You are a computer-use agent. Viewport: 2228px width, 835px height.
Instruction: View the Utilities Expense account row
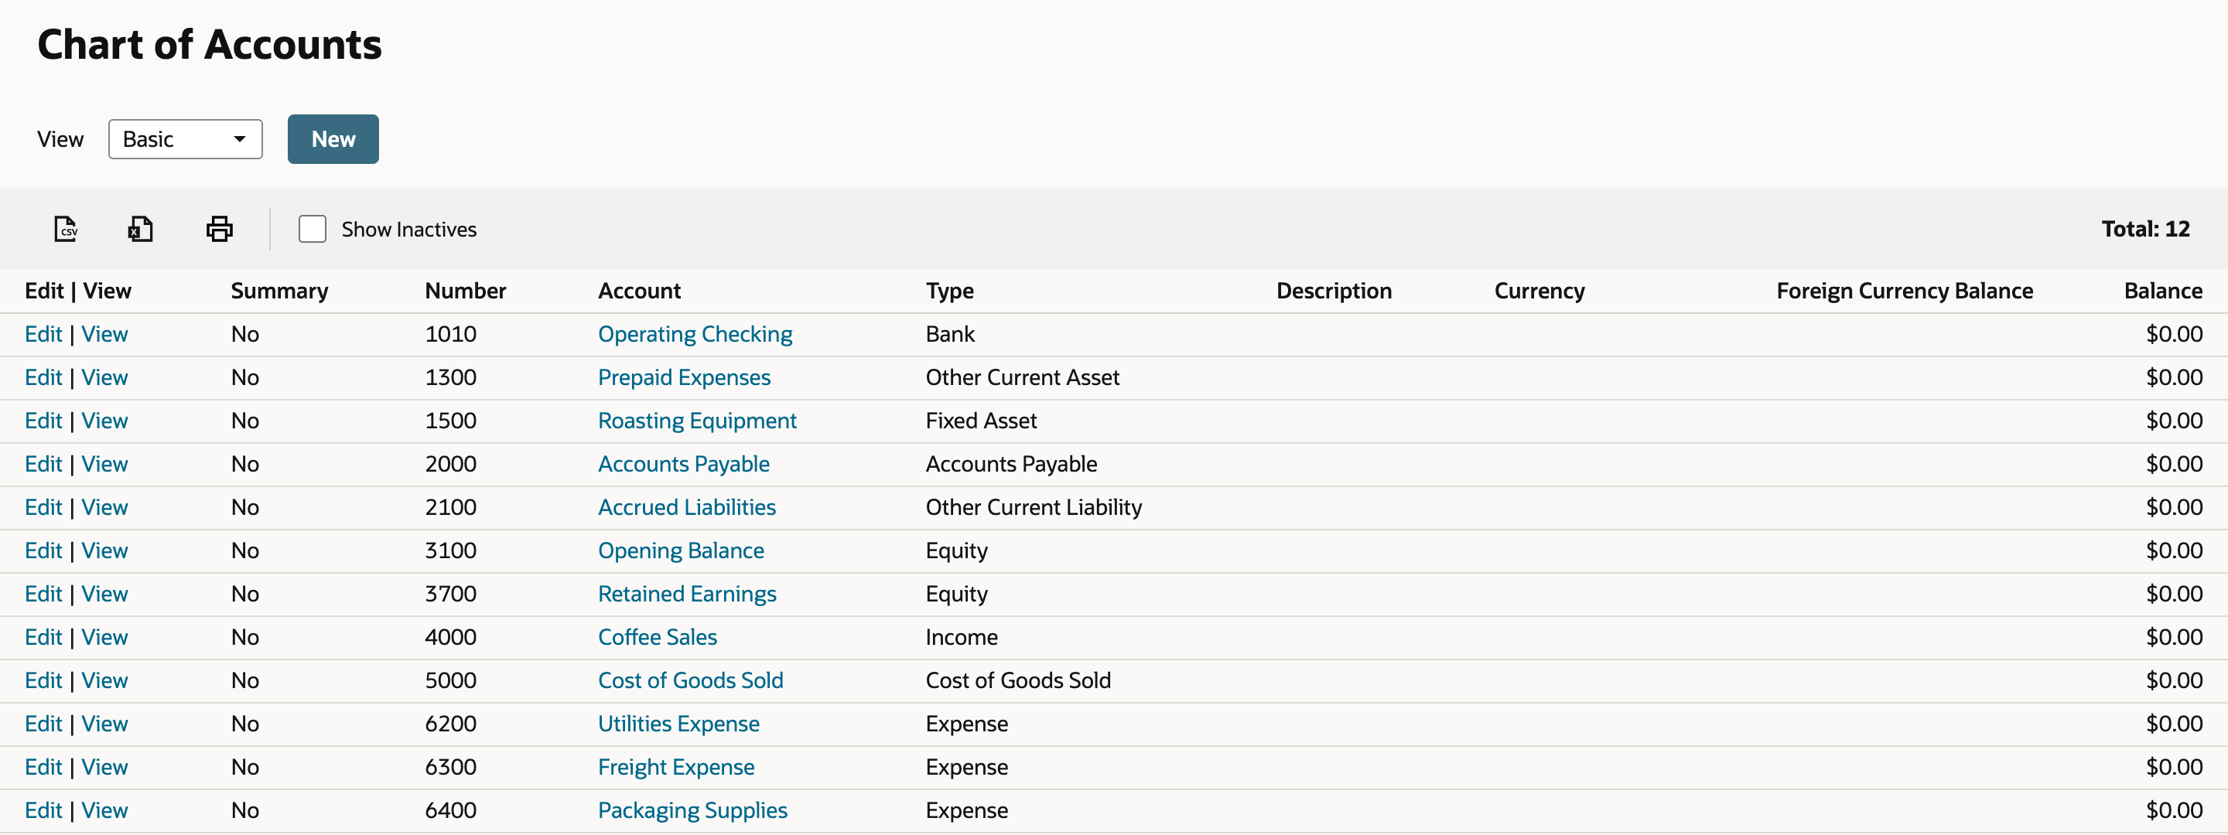(104, 724)
